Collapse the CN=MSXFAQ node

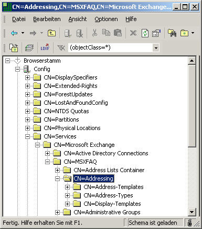(47, 162)
